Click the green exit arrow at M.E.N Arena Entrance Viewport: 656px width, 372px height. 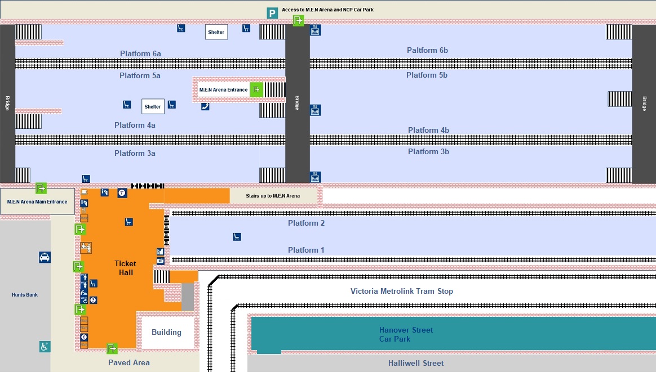(256, 89)
